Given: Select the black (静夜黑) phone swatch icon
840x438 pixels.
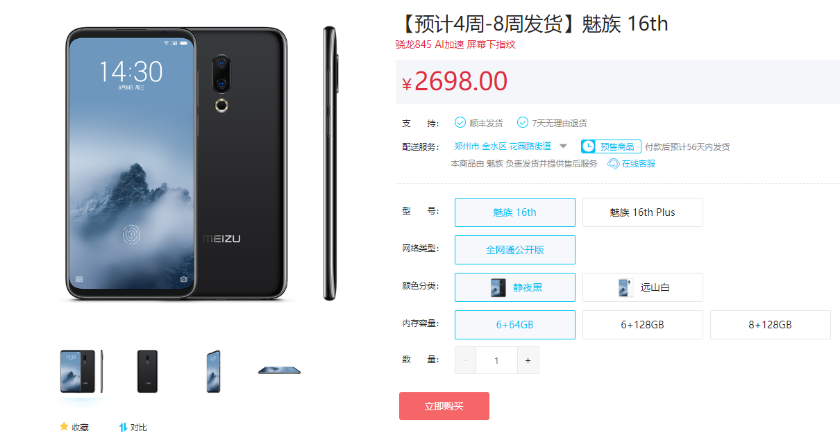Looking at the screenshot, I should [x=498, y=287].
